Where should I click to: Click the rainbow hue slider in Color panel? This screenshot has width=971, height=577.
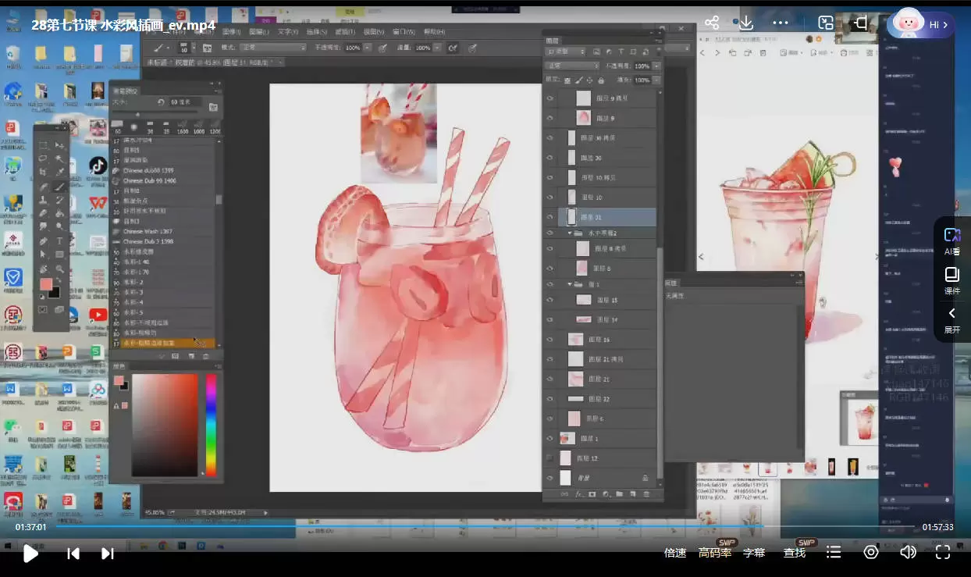[211, 425]
